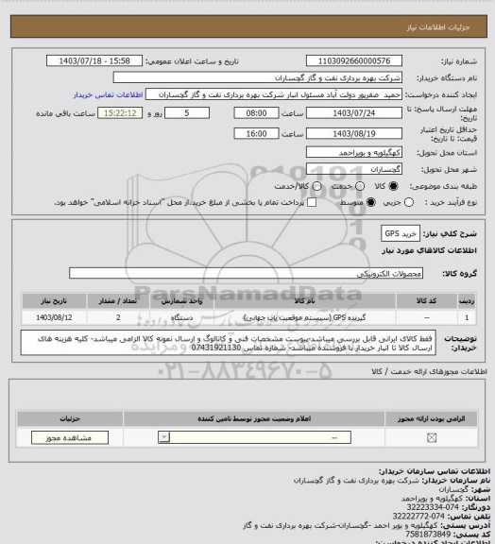Click the ردیف column header

click(467, 300)
